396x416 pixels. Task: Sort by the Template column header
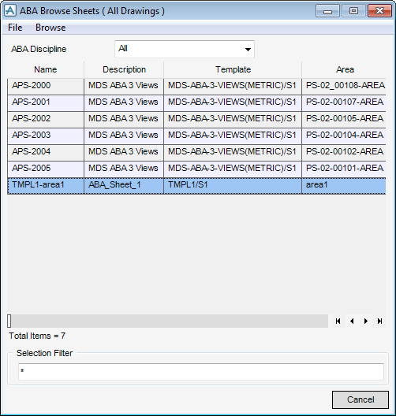click(233, 69)
